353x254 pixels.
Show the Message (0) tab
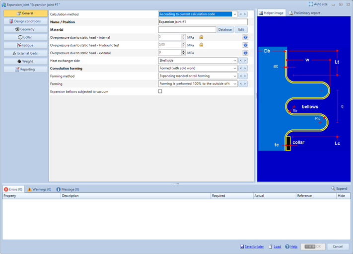(x=68, y=189)
